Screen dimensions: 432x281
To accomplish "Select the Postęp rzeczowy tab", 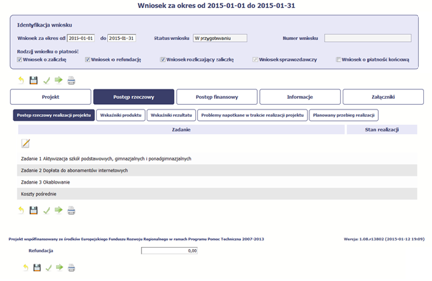I will pyautogui.click(x=133, y=97).
